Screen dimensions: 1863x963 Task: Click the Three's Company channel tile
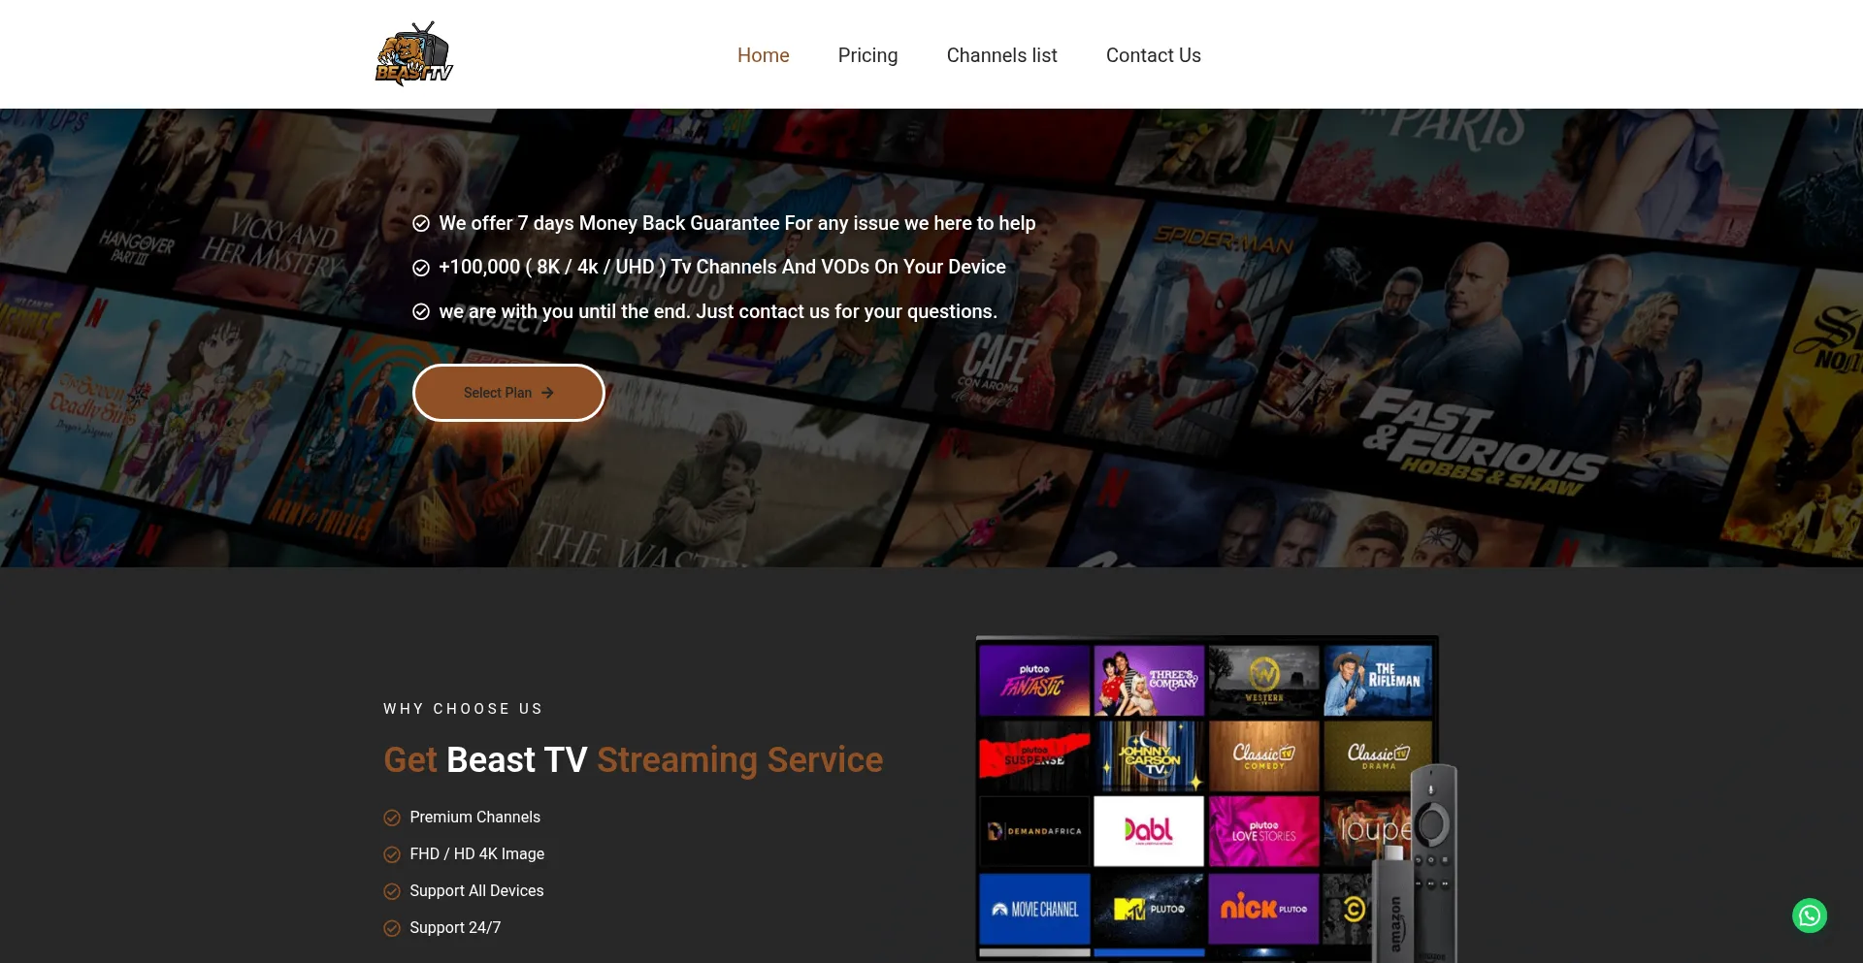1149,681
